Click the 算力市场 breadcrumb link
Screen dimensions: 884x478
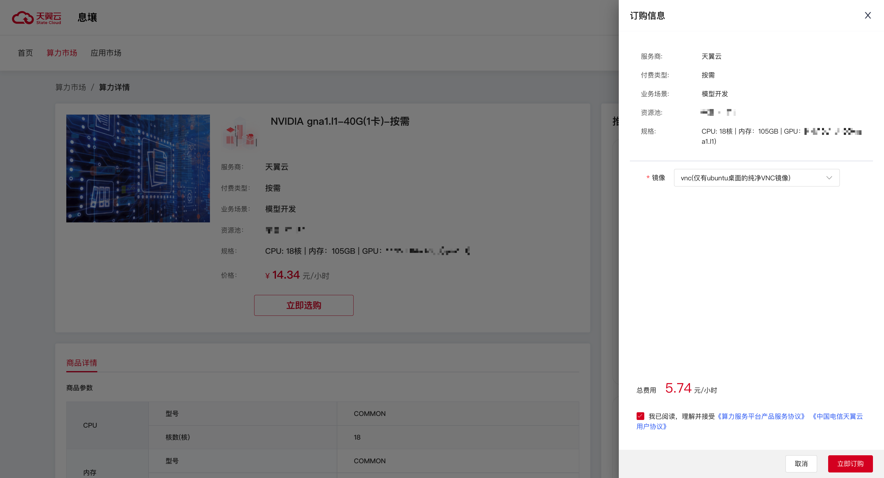(x=71, y=87)
